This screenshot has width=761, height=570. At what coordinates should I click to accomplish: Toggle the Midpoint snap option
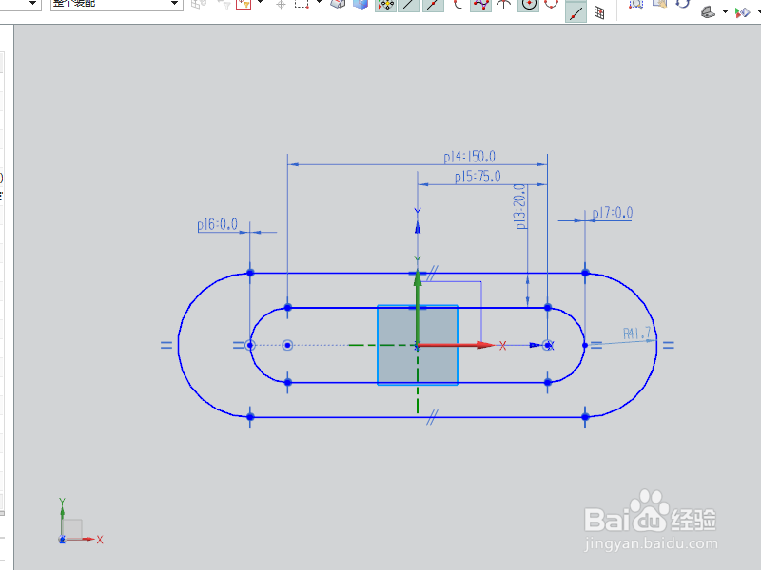pyautogui.click(x=433, y=5)
